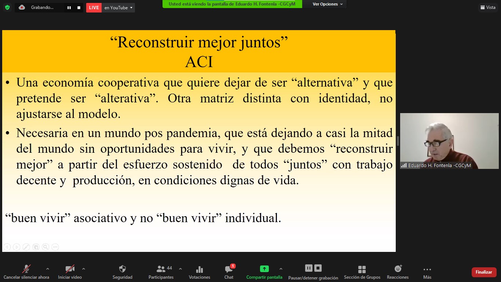Image resolution: width=501 pixels, height=282 pixels.
Task: Open the Participantes panel
Action: pos(161,272)
